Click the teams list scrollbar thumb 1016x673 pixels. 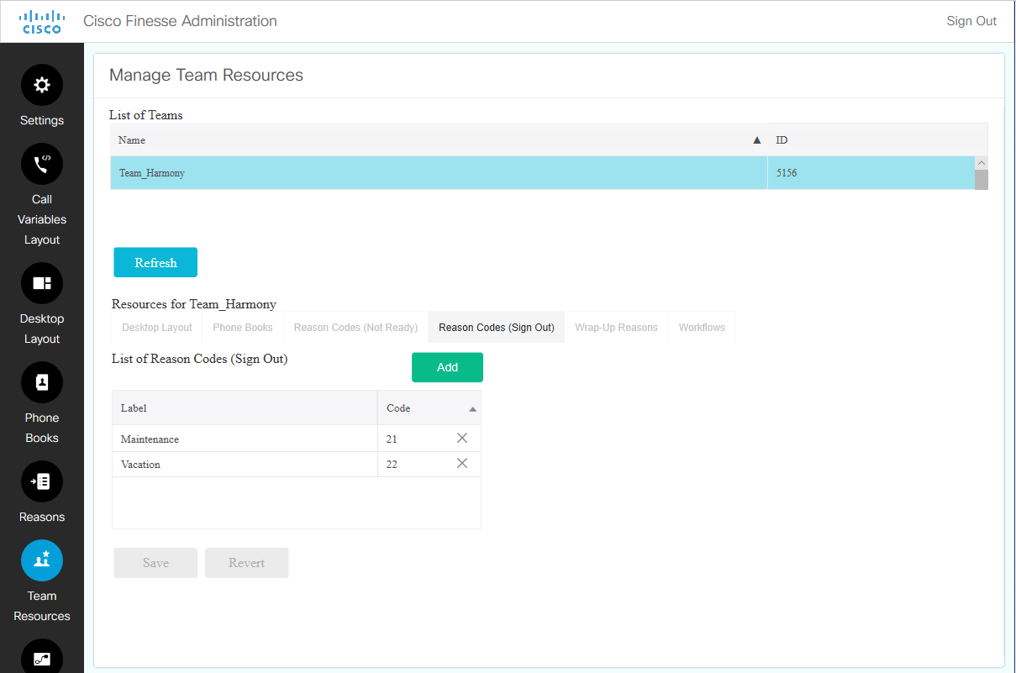[982, 179]
